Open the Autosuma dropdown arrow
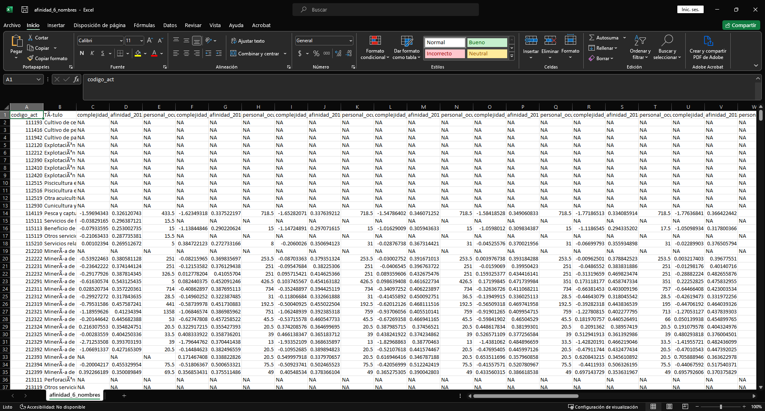This screenshot has width=765, height=411. click(x=624, y=38)
